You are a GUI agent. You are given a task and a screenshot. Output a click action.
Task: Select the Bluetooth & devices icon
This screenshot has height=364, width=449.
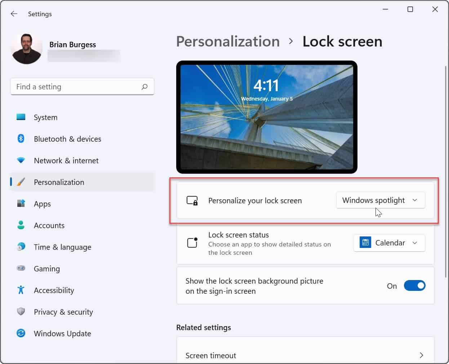point(21,139)
